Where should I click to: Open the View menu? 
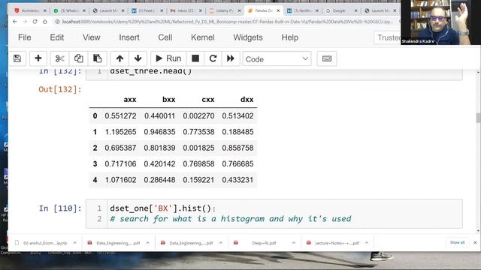(92, 37)
